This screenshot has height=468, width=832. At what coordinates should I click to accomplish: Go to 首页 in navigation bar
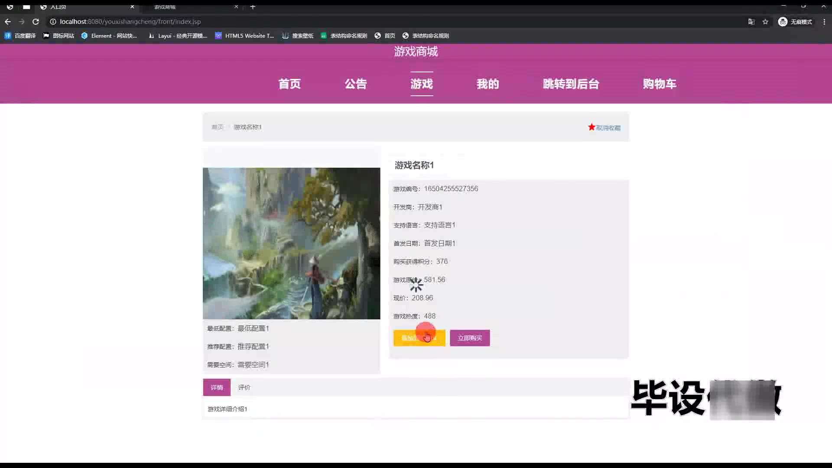click(x=289, y=84)
